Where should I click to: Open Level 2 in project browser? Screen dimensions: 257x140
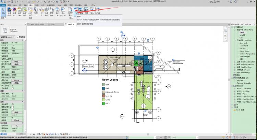coord(242,35)
